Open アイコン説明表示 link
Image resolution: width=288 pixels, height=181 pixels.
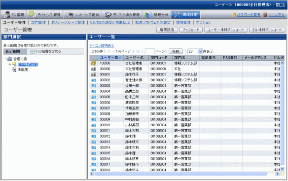coord(102,45)
